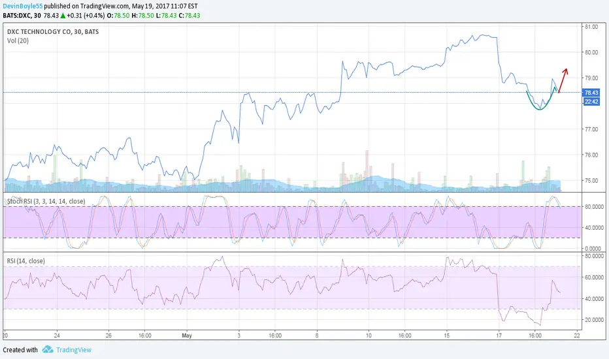
Task: Click the Stoch RSI 40.0000 scale value
Action: point(594,228)
